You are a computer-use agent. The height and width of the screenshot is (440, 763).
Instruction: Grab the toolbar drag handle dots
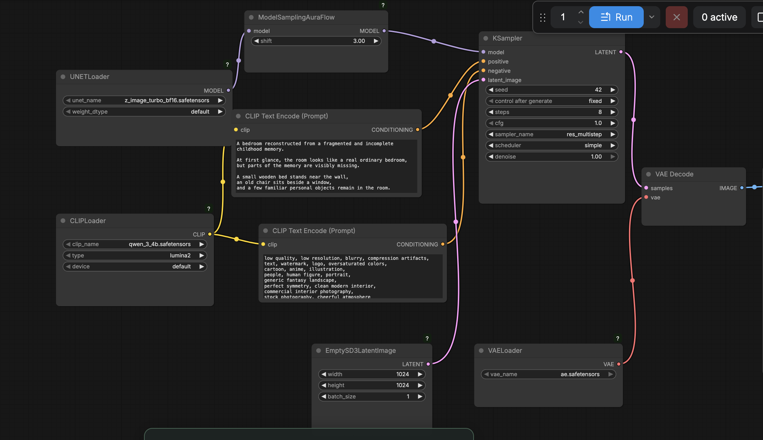[x=543, y=17]
